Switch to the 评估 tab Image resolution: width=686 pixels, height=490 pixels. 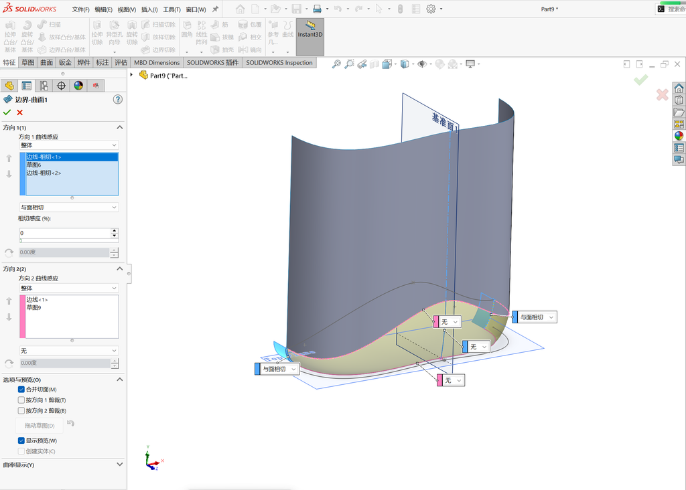click(121, 62)
